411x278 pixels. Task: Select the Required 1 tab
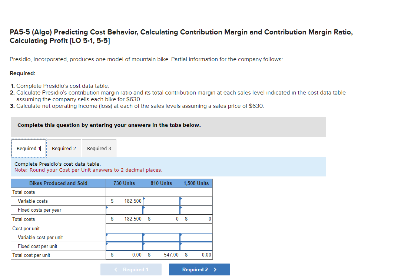(28, 148)
